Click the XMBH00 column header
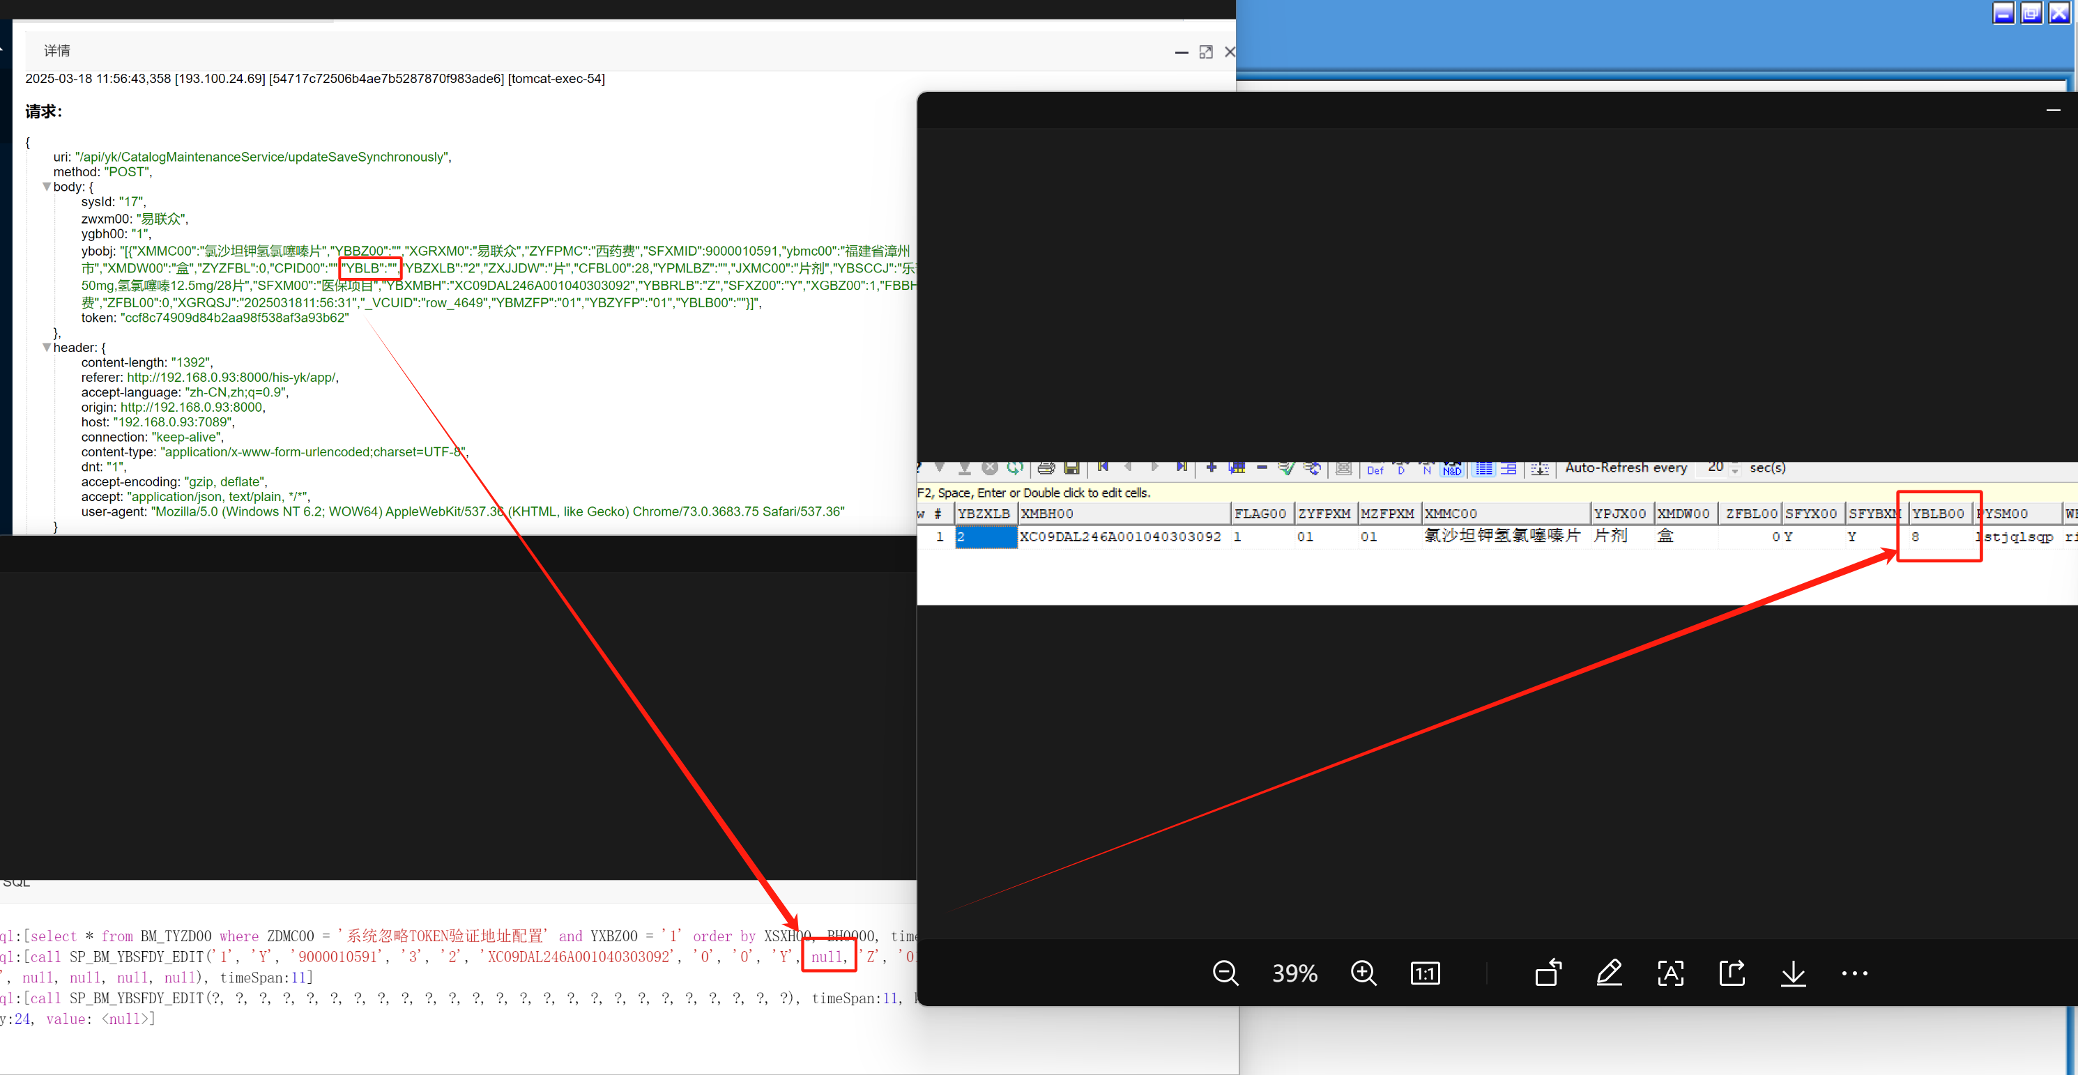The height and width of the screenshot is (1075, 2078). point(1124,513)
